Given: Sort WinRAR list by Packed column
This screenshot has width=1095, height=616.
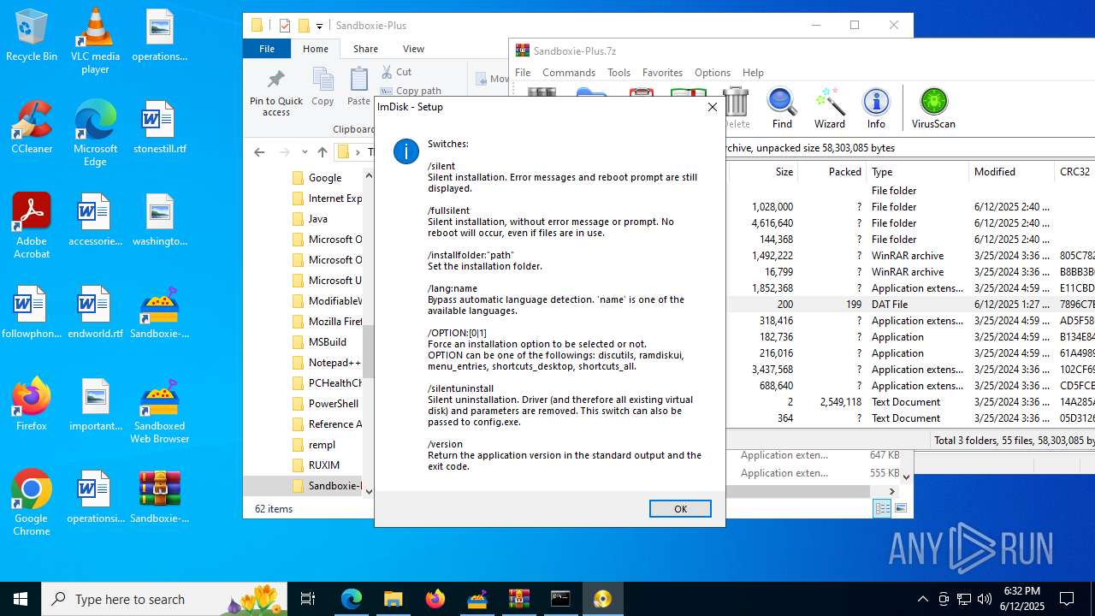Looking at the screenshot, I should [832, 171].
